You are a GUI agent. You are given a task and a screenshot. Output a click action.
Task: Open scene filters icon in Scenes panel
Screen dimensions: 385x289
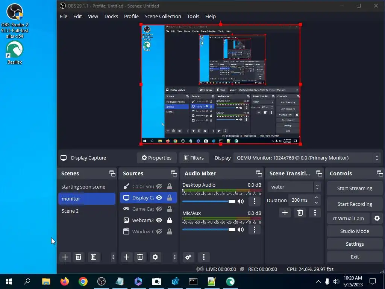click(94, 257)
